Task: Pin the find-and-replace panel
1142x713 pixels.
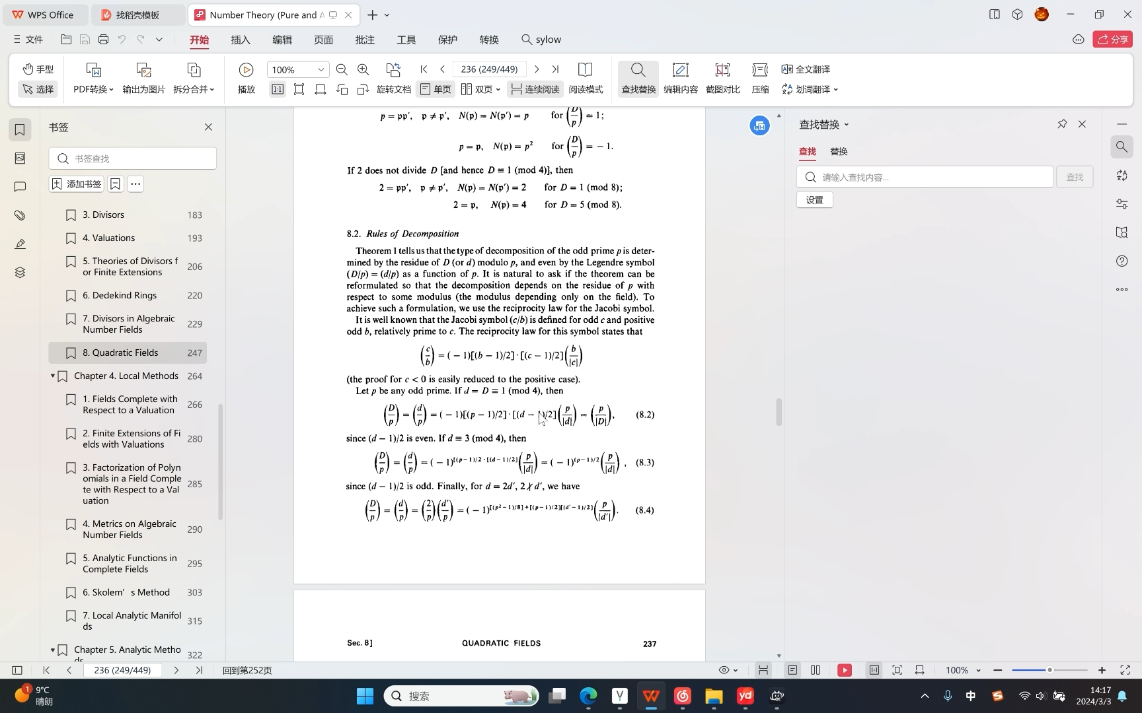Action: (1062, 123)
